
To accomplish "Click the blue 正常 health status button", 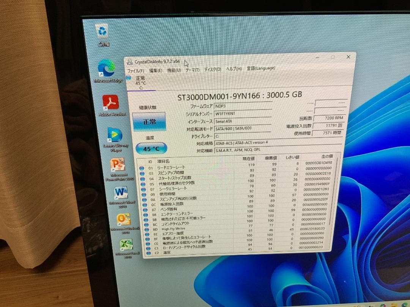I will click(150, 122).
